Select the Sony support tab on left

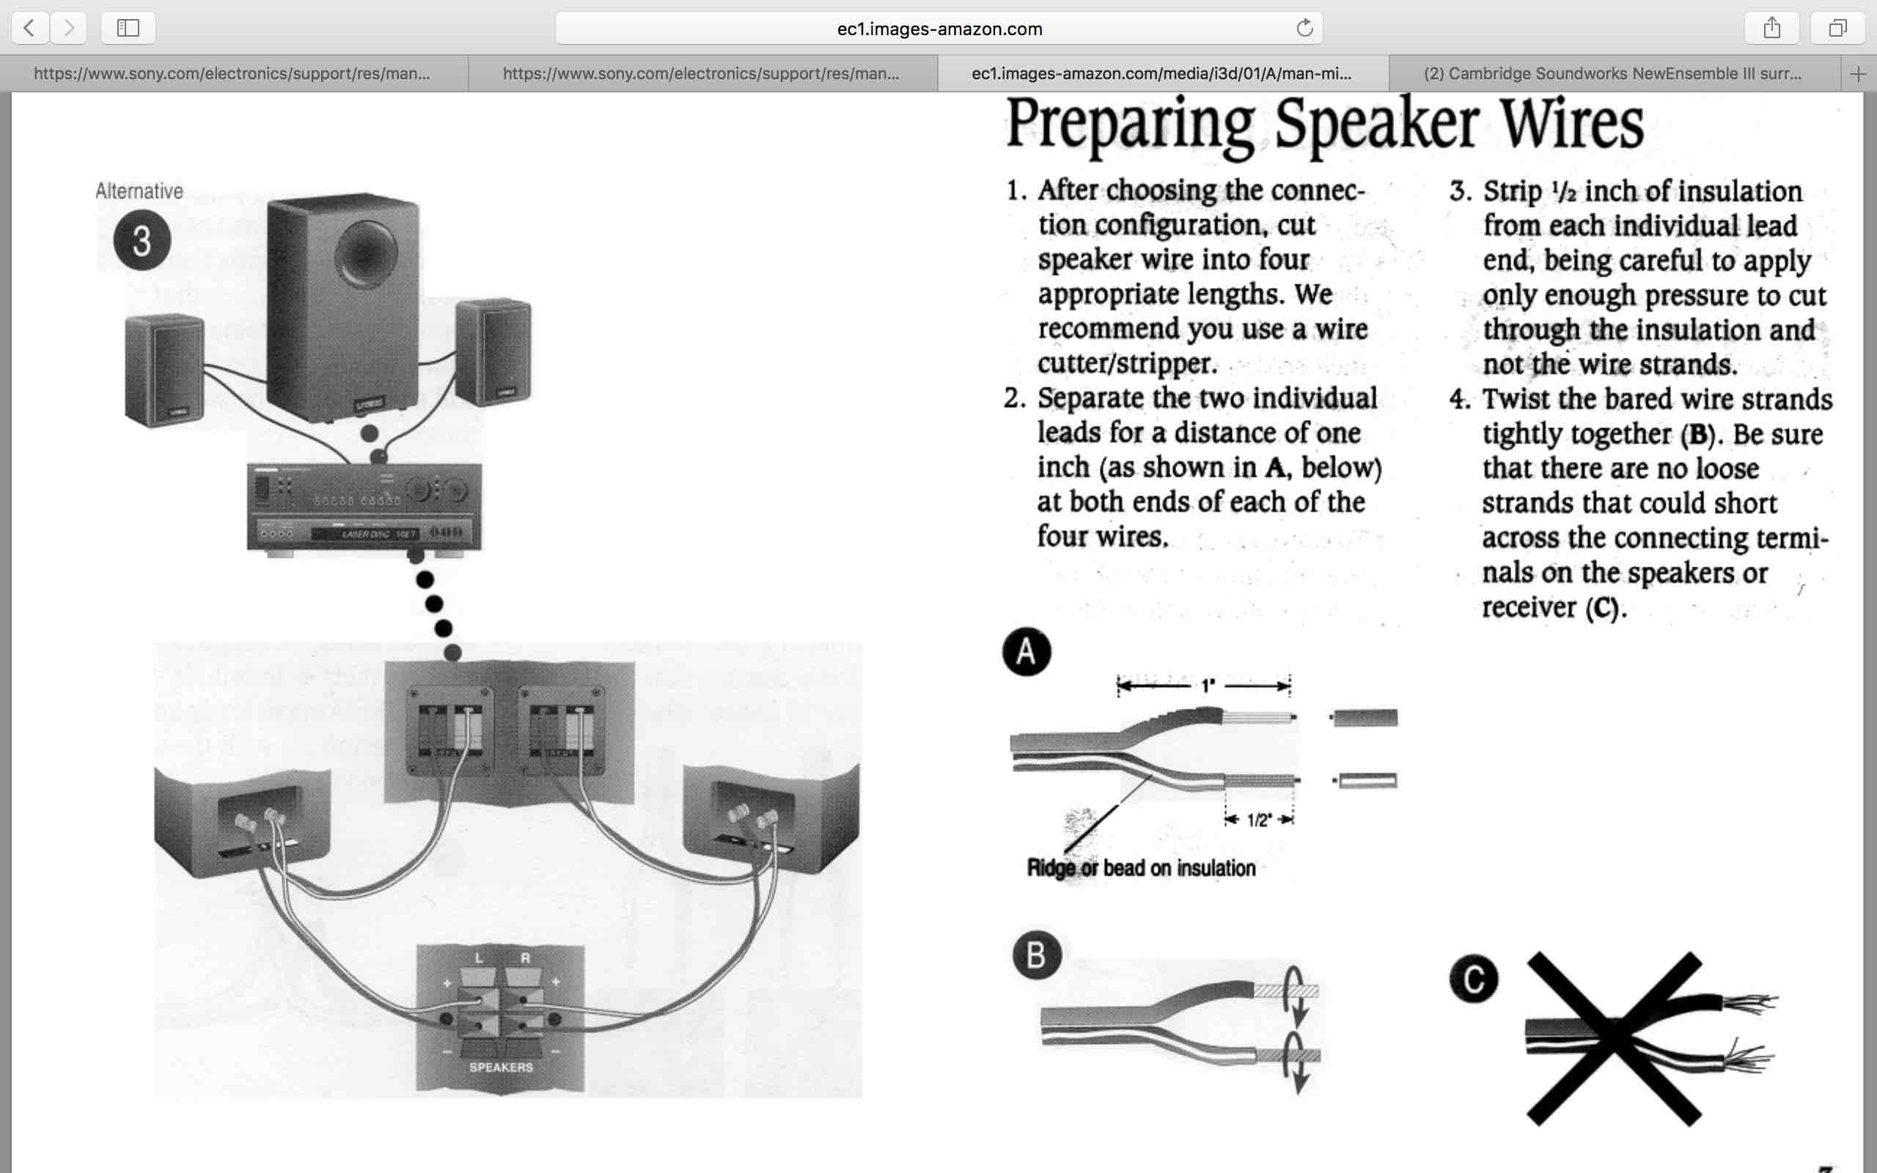coord(235,73)
